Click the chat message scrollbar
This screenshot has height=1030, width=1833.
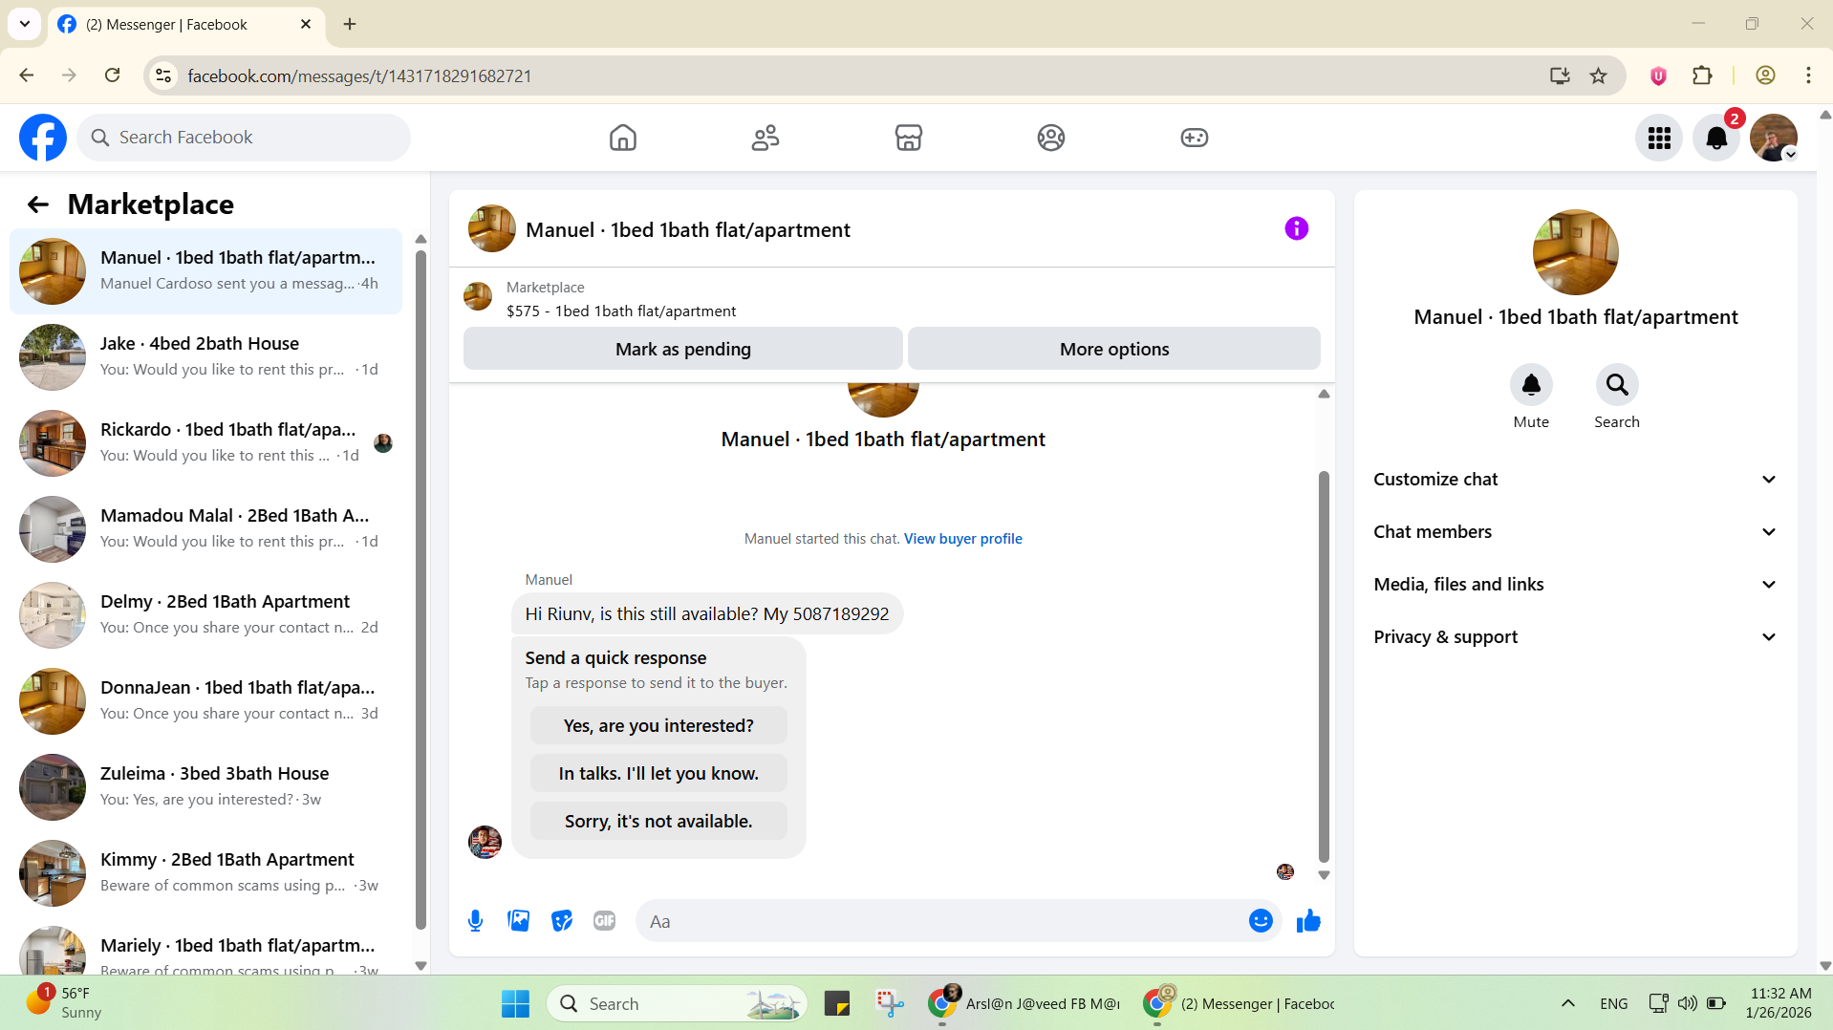point(1324,666)
